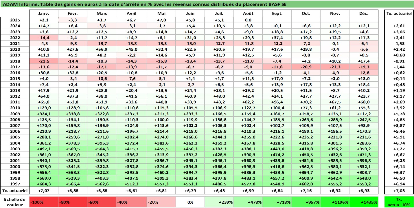Viewport: 414px width, 208px height.
Task: Click the 2005 Avril cell +302,4
Action: pos(132,137)
